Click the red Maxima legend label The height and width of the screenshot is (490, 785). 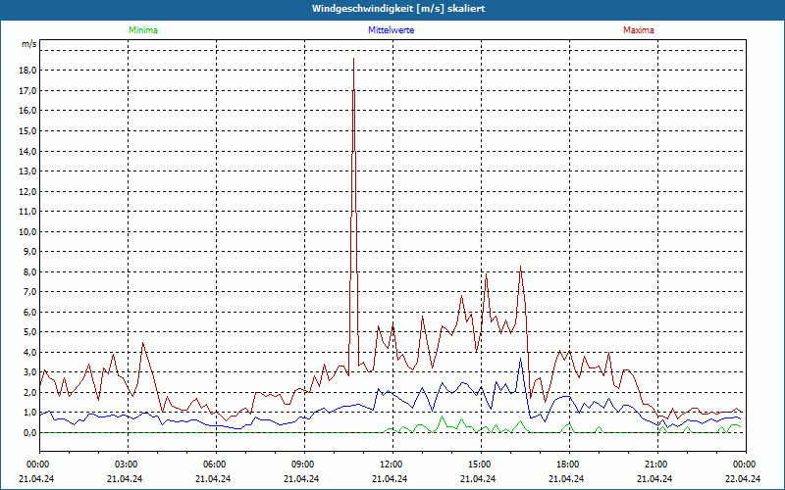(639, 30)
